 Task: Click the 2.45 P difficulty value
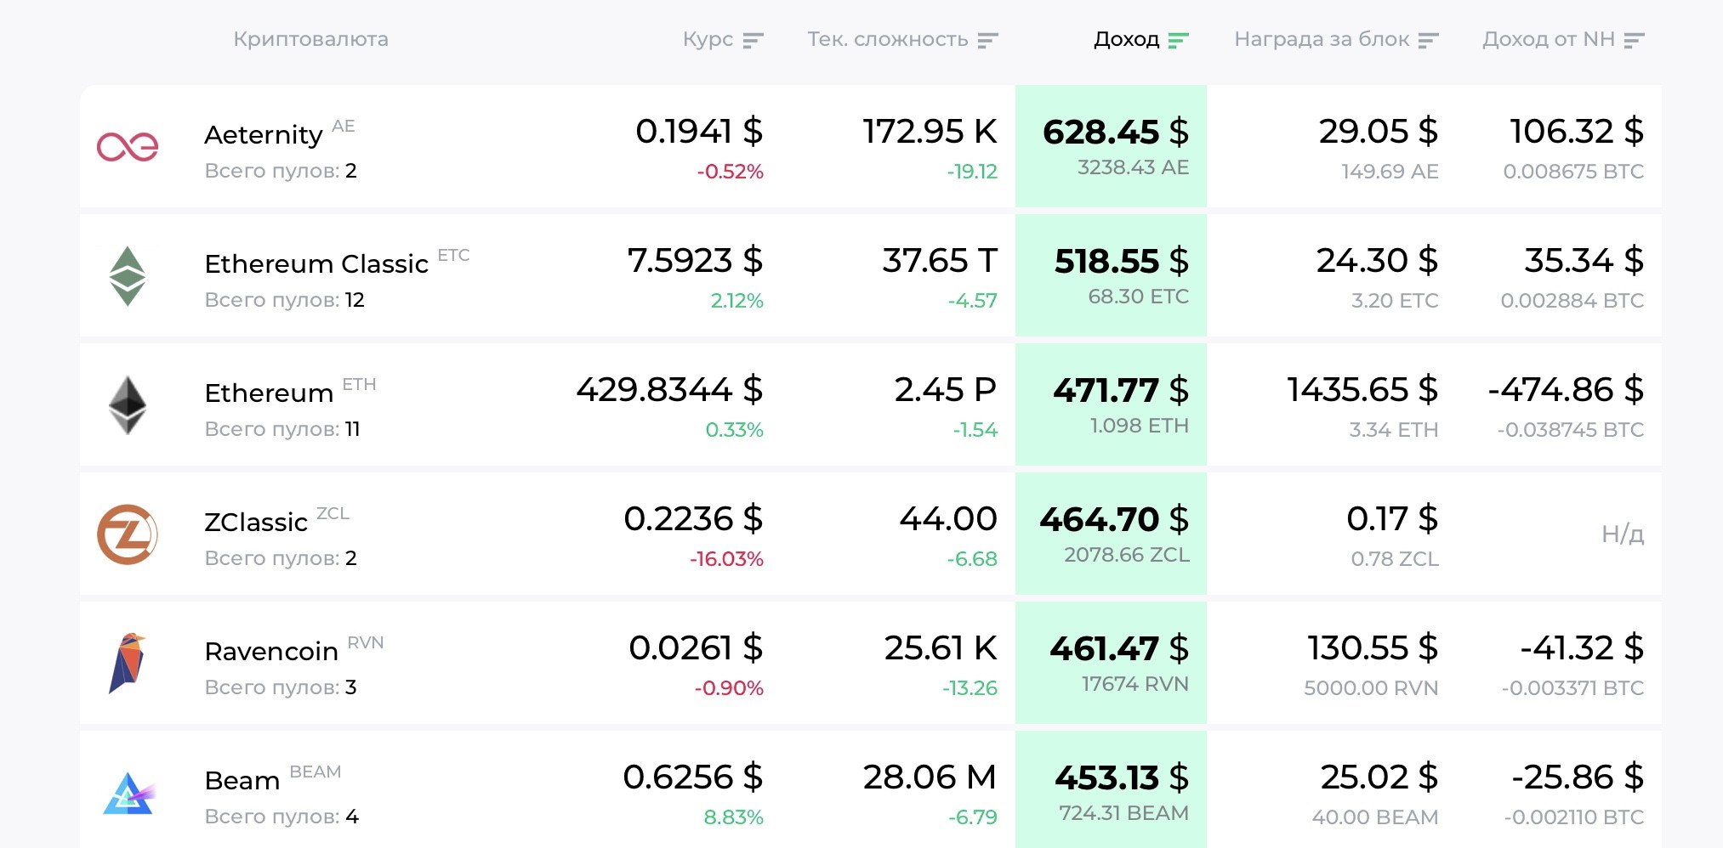click(946, 390)
